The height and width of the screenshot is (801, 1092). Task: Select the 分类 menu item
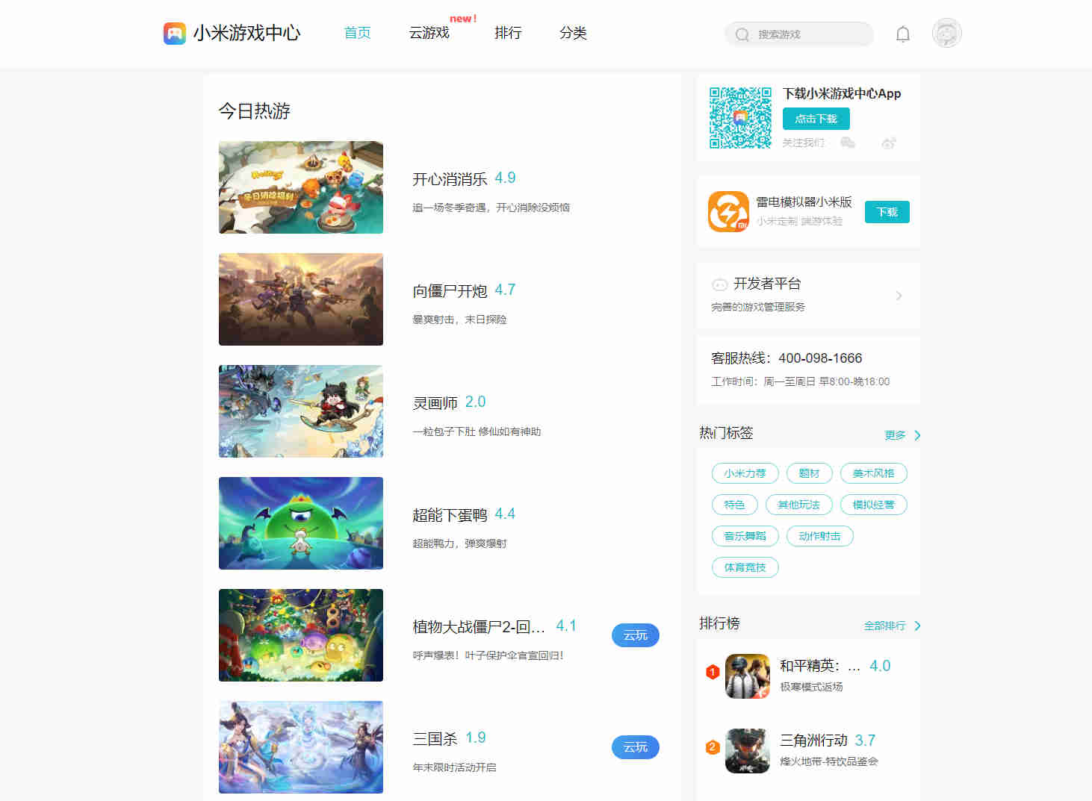click(x=574, y=33)
